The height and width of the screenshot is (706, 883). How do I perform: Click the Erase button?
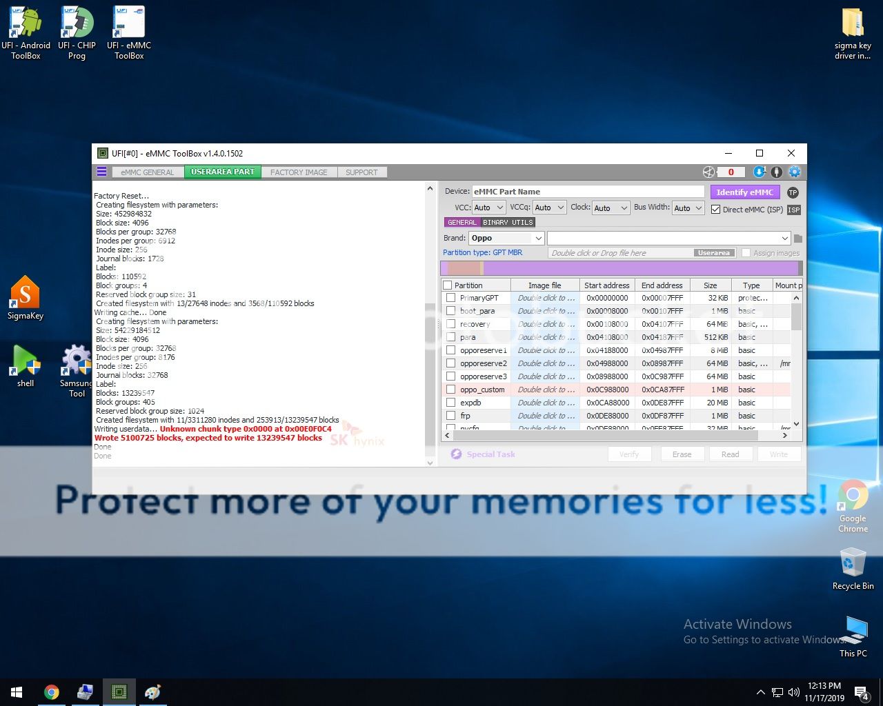(682, 454)
